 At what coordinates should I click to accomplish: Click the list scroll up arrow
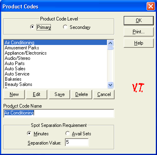click(x=111, y=43)
